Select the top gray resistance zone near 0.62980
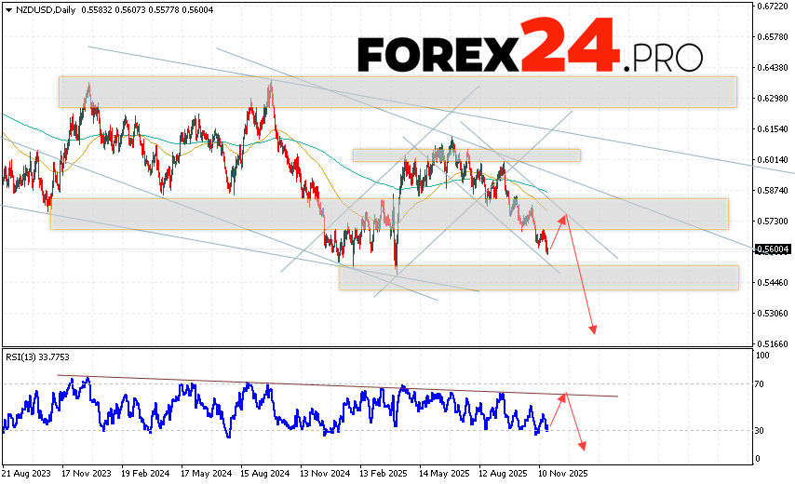Screen dimensions: 795x484 point(397,91)
